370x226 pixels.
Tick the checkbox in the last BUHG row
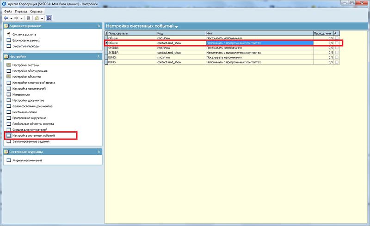(337, 62)
